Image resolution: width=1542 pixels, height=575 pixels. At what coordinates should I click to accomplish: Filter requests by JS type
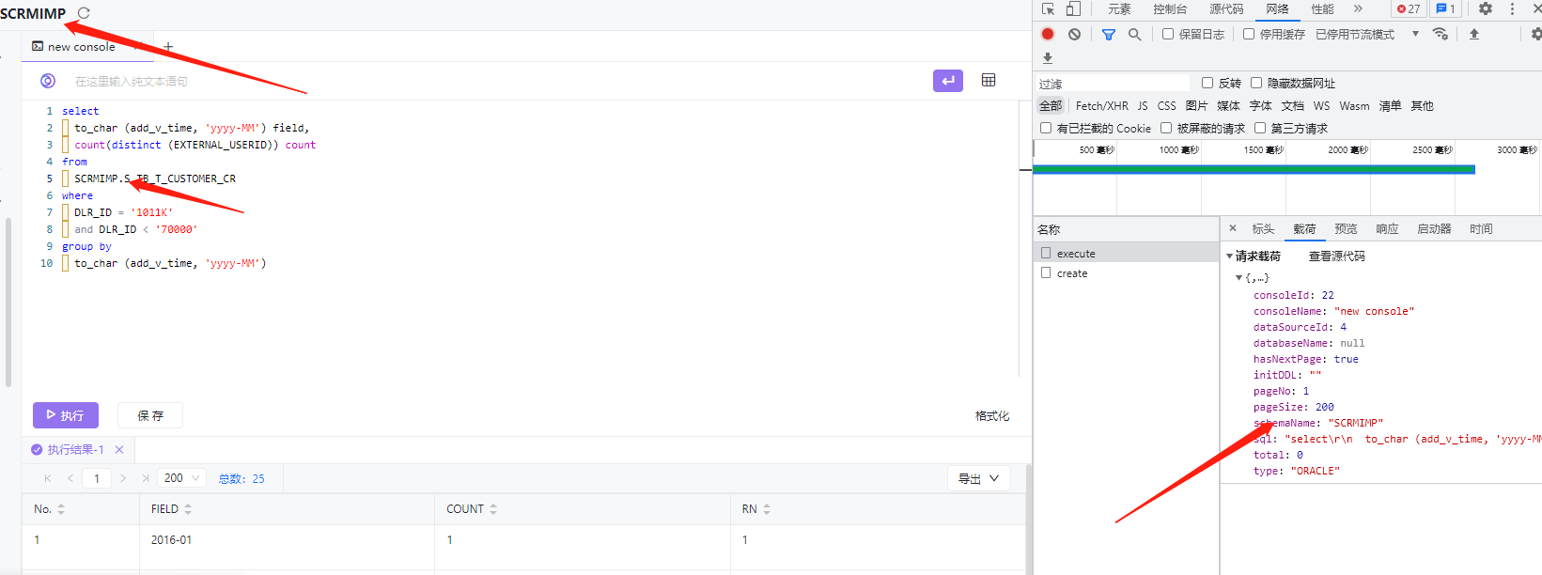click(x=1143, y=106)
